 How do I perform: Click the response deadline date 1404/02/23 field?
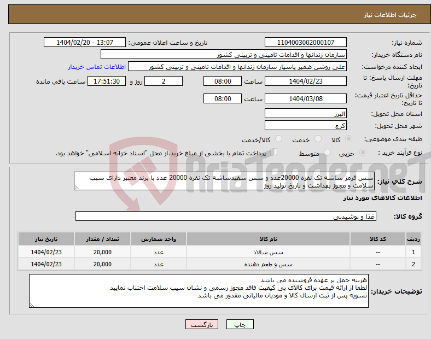click(x=306, y=81)
